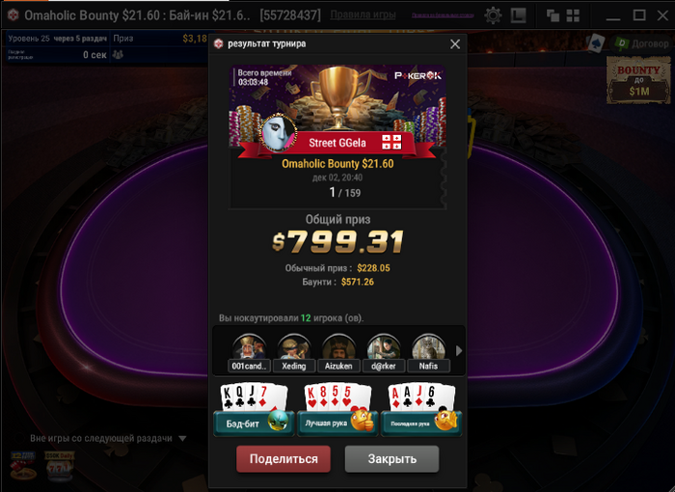
Task: Click the Share red button
Action: pyautogui.click(x=283, y=459)
